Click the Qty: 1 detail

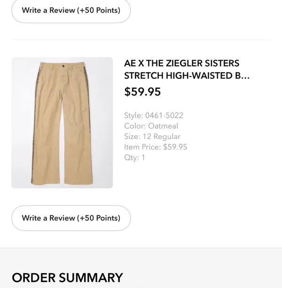coord(134,157)
